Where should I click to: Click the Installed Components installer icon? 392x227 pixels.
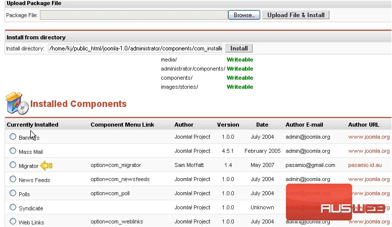17,103
